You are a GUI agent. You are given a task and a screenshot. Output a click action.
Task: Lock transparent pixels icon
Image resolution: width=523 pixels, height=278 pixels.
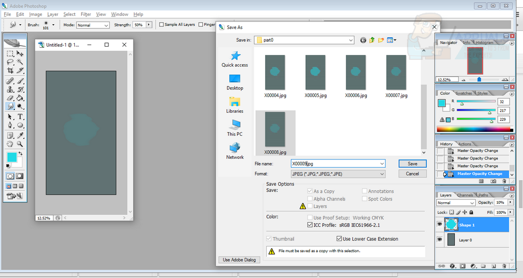click(x=452, y=212)
